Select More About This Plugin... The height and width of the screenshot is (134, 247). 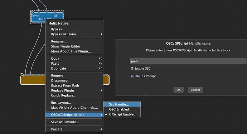[74, 51]
